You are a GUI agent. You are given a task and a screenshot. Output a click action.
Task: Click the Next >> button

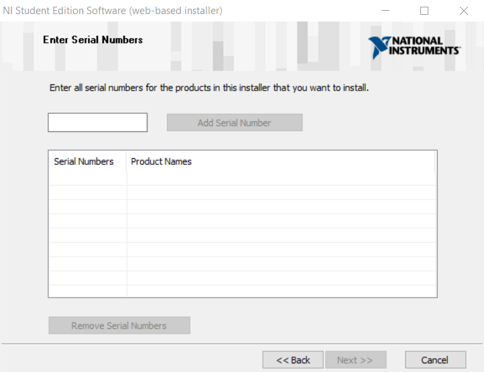(355, 360)
